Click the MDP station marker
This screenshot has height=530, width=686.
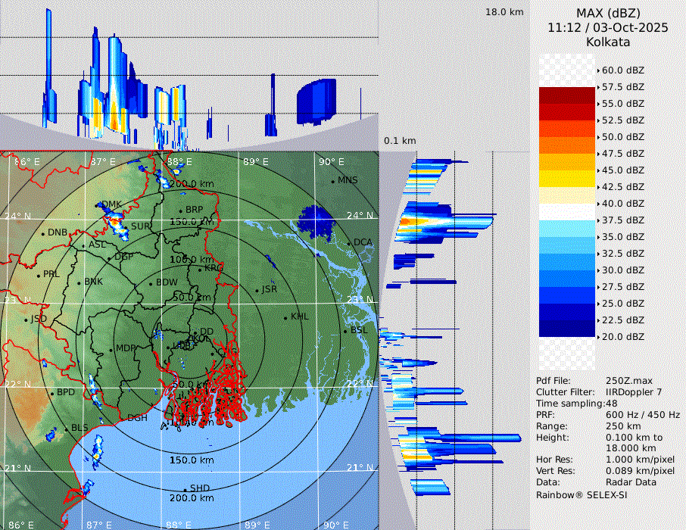coord(111,349)
